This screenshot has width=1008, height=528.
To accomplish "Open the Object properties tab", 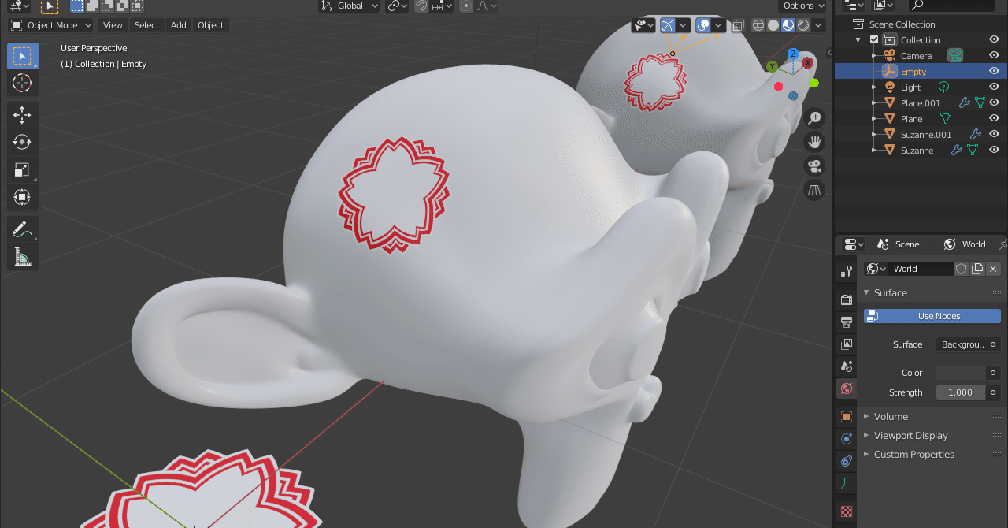I will pyautogui.click(x=847, y=417).
